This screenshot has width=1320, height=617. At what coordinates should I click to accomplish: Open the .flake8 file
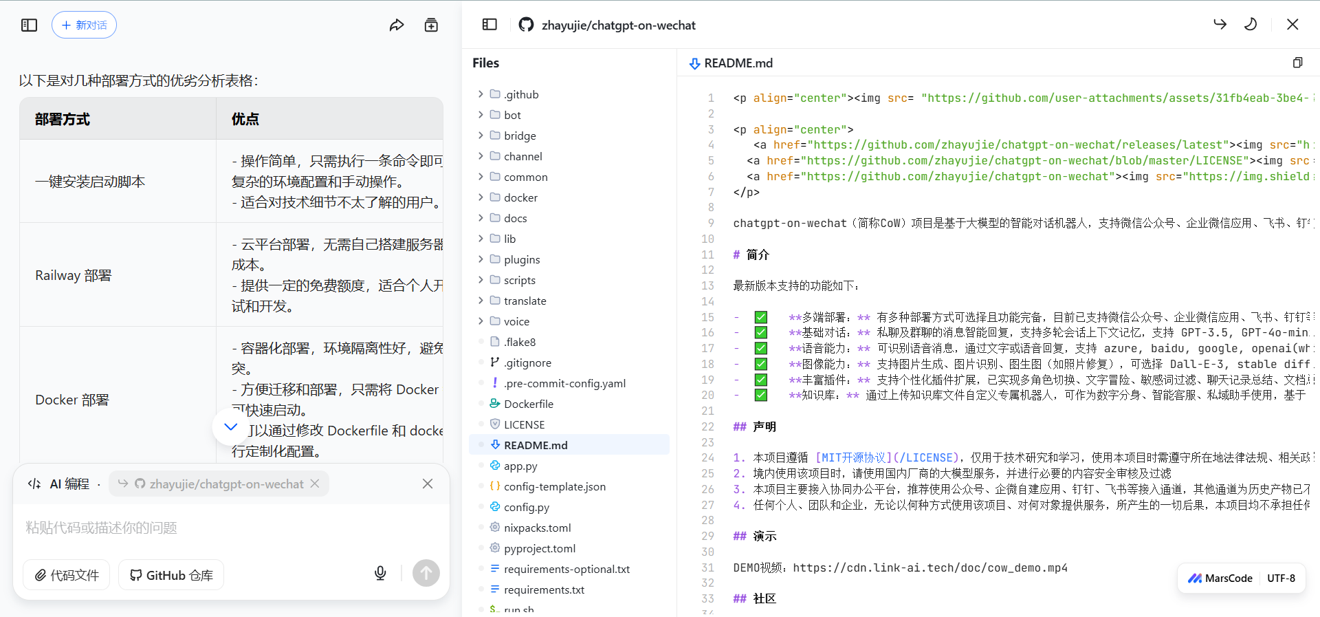(569, 342)
